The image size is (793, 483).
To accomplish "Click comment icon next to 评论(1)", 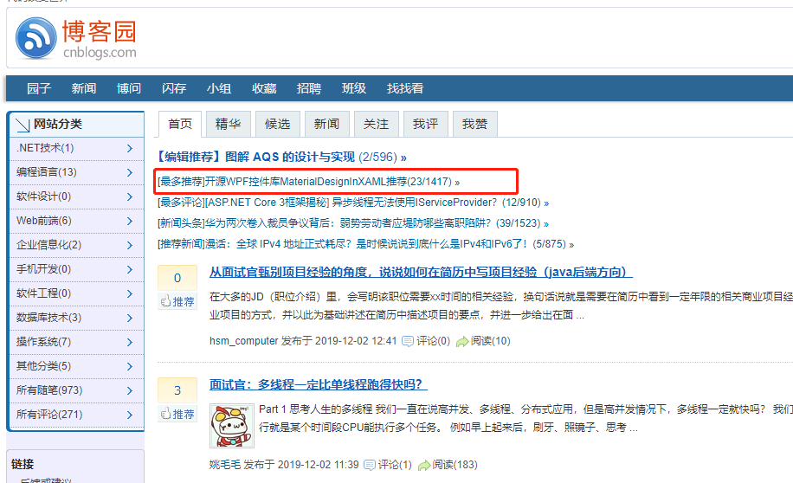I will [370, 465].
